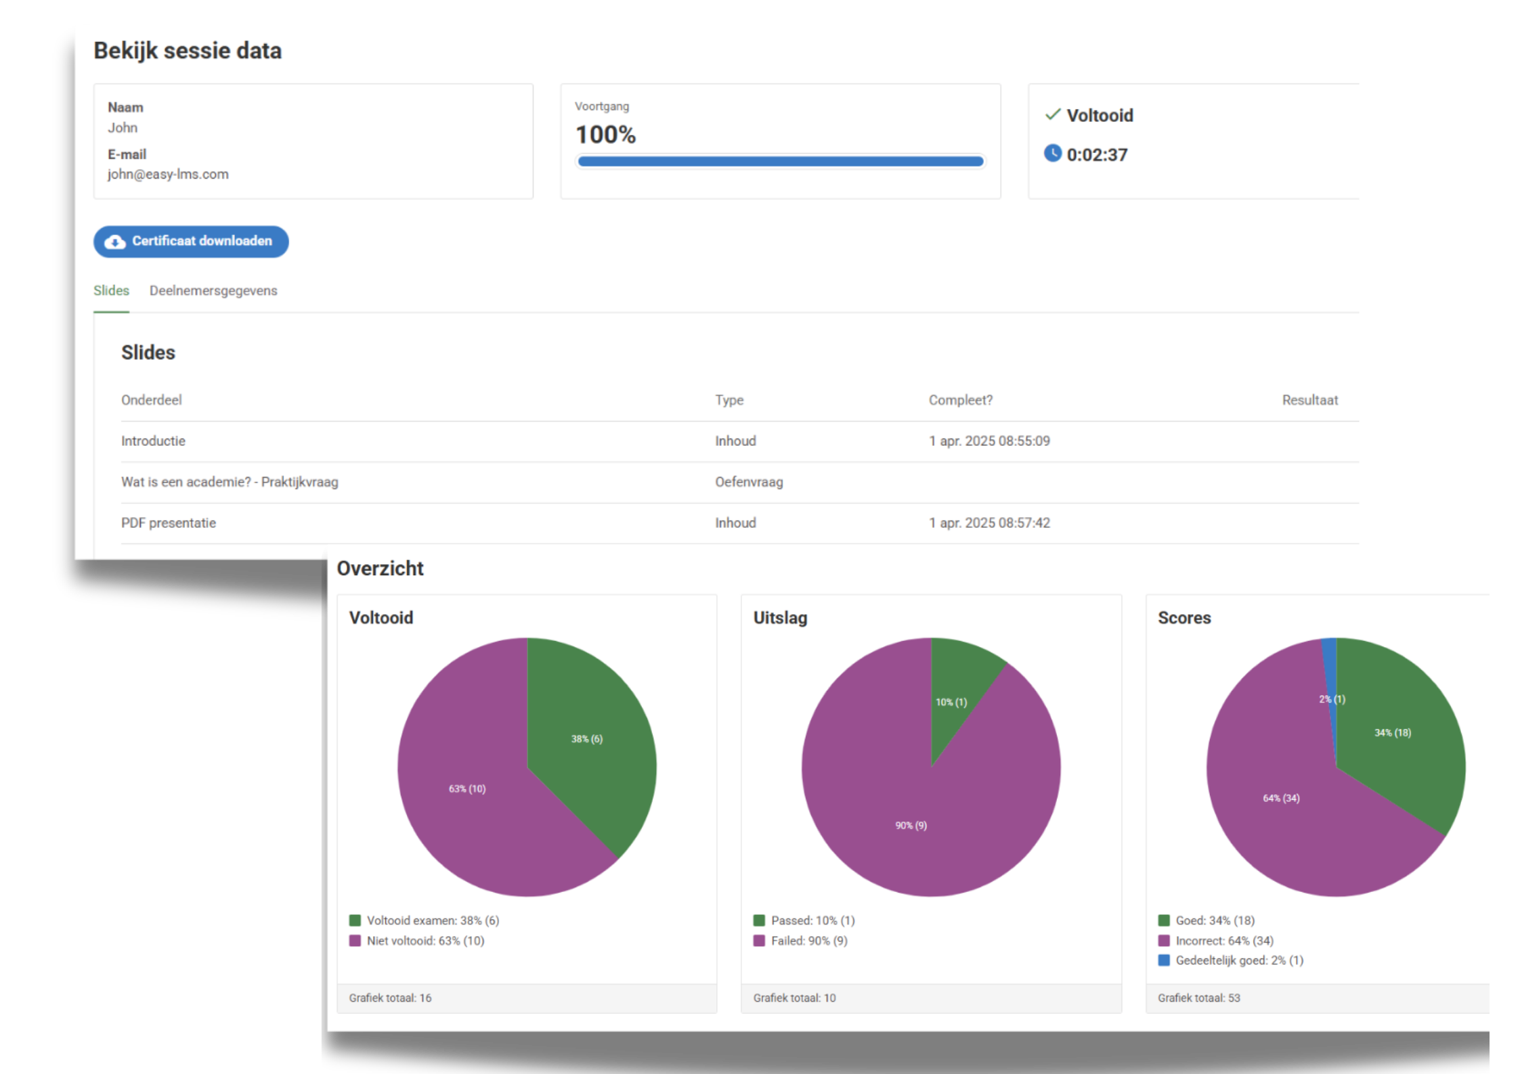
Task: Click the green checkmark next to Voltooid
Action: [1052, 114]
